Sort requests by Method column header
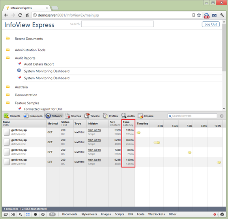The width and height of the screenshot is (228, 219). (53, 124)
